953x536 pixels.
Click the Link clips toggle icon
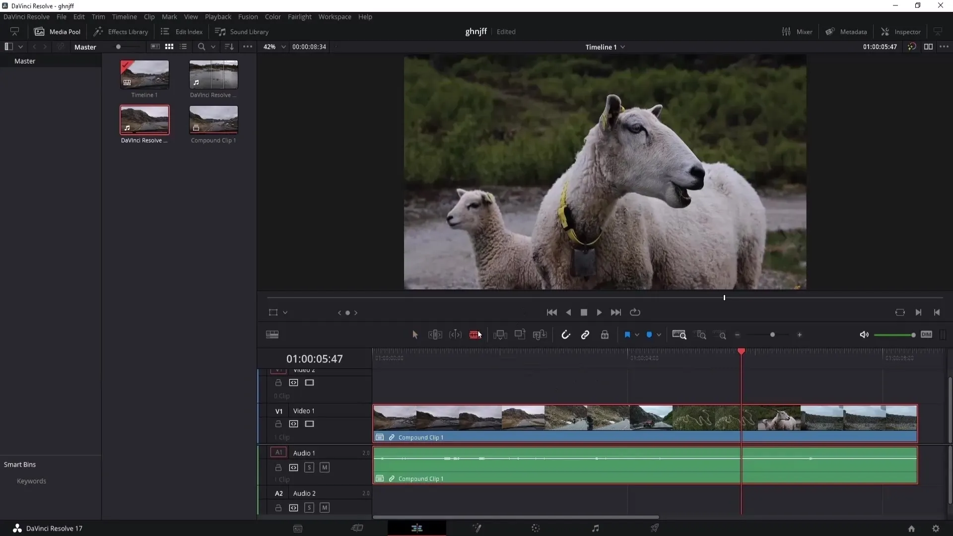click(586, 335)
